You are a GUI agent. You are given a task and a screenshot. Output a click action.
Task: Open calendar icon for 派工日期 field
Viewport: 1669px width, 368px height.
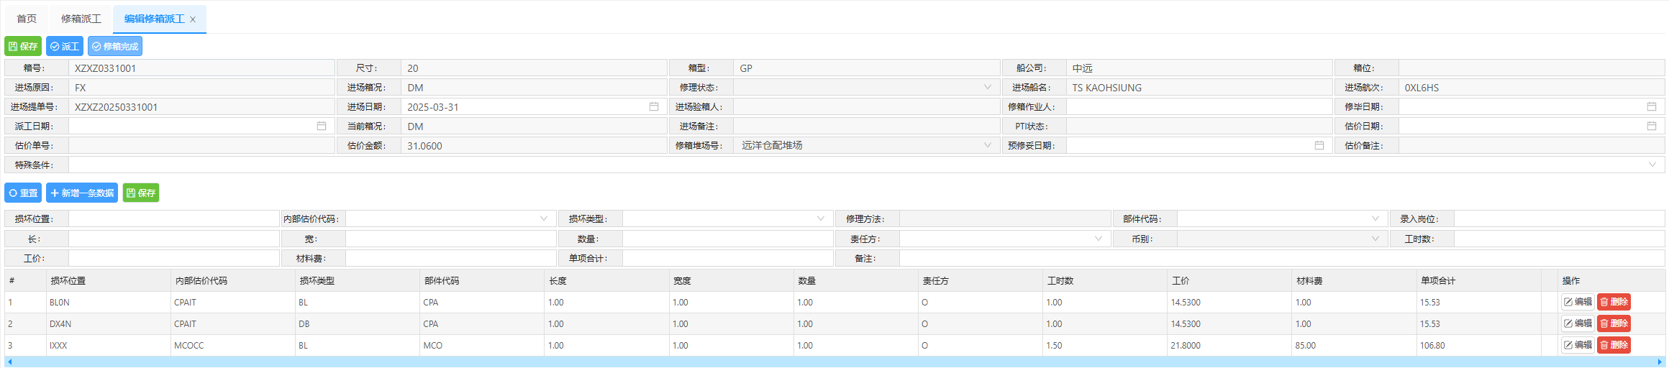click(x=322, y=126)
